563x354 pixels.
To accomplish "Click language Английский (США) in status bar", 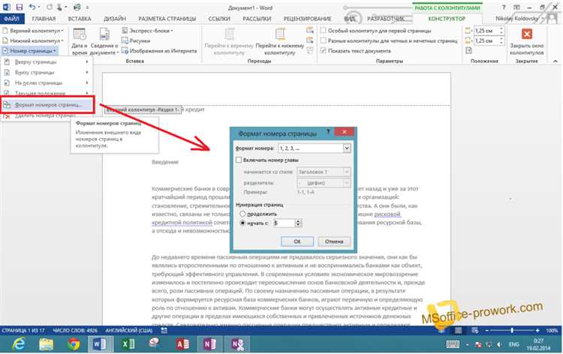I will [x=128, y=330].
